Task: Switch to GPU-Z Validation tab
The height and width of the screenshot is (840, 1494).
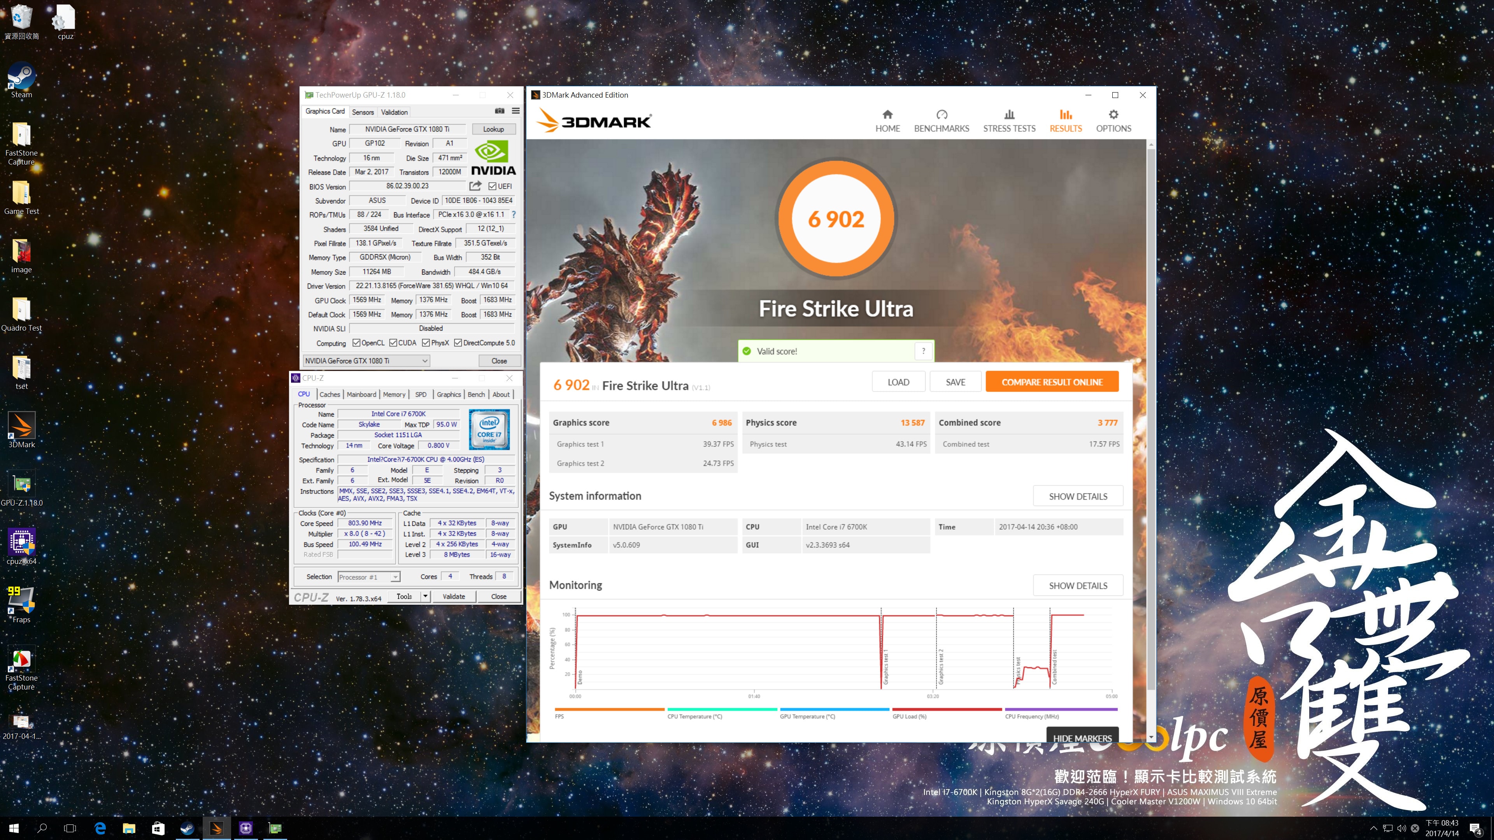Action: 395,112
